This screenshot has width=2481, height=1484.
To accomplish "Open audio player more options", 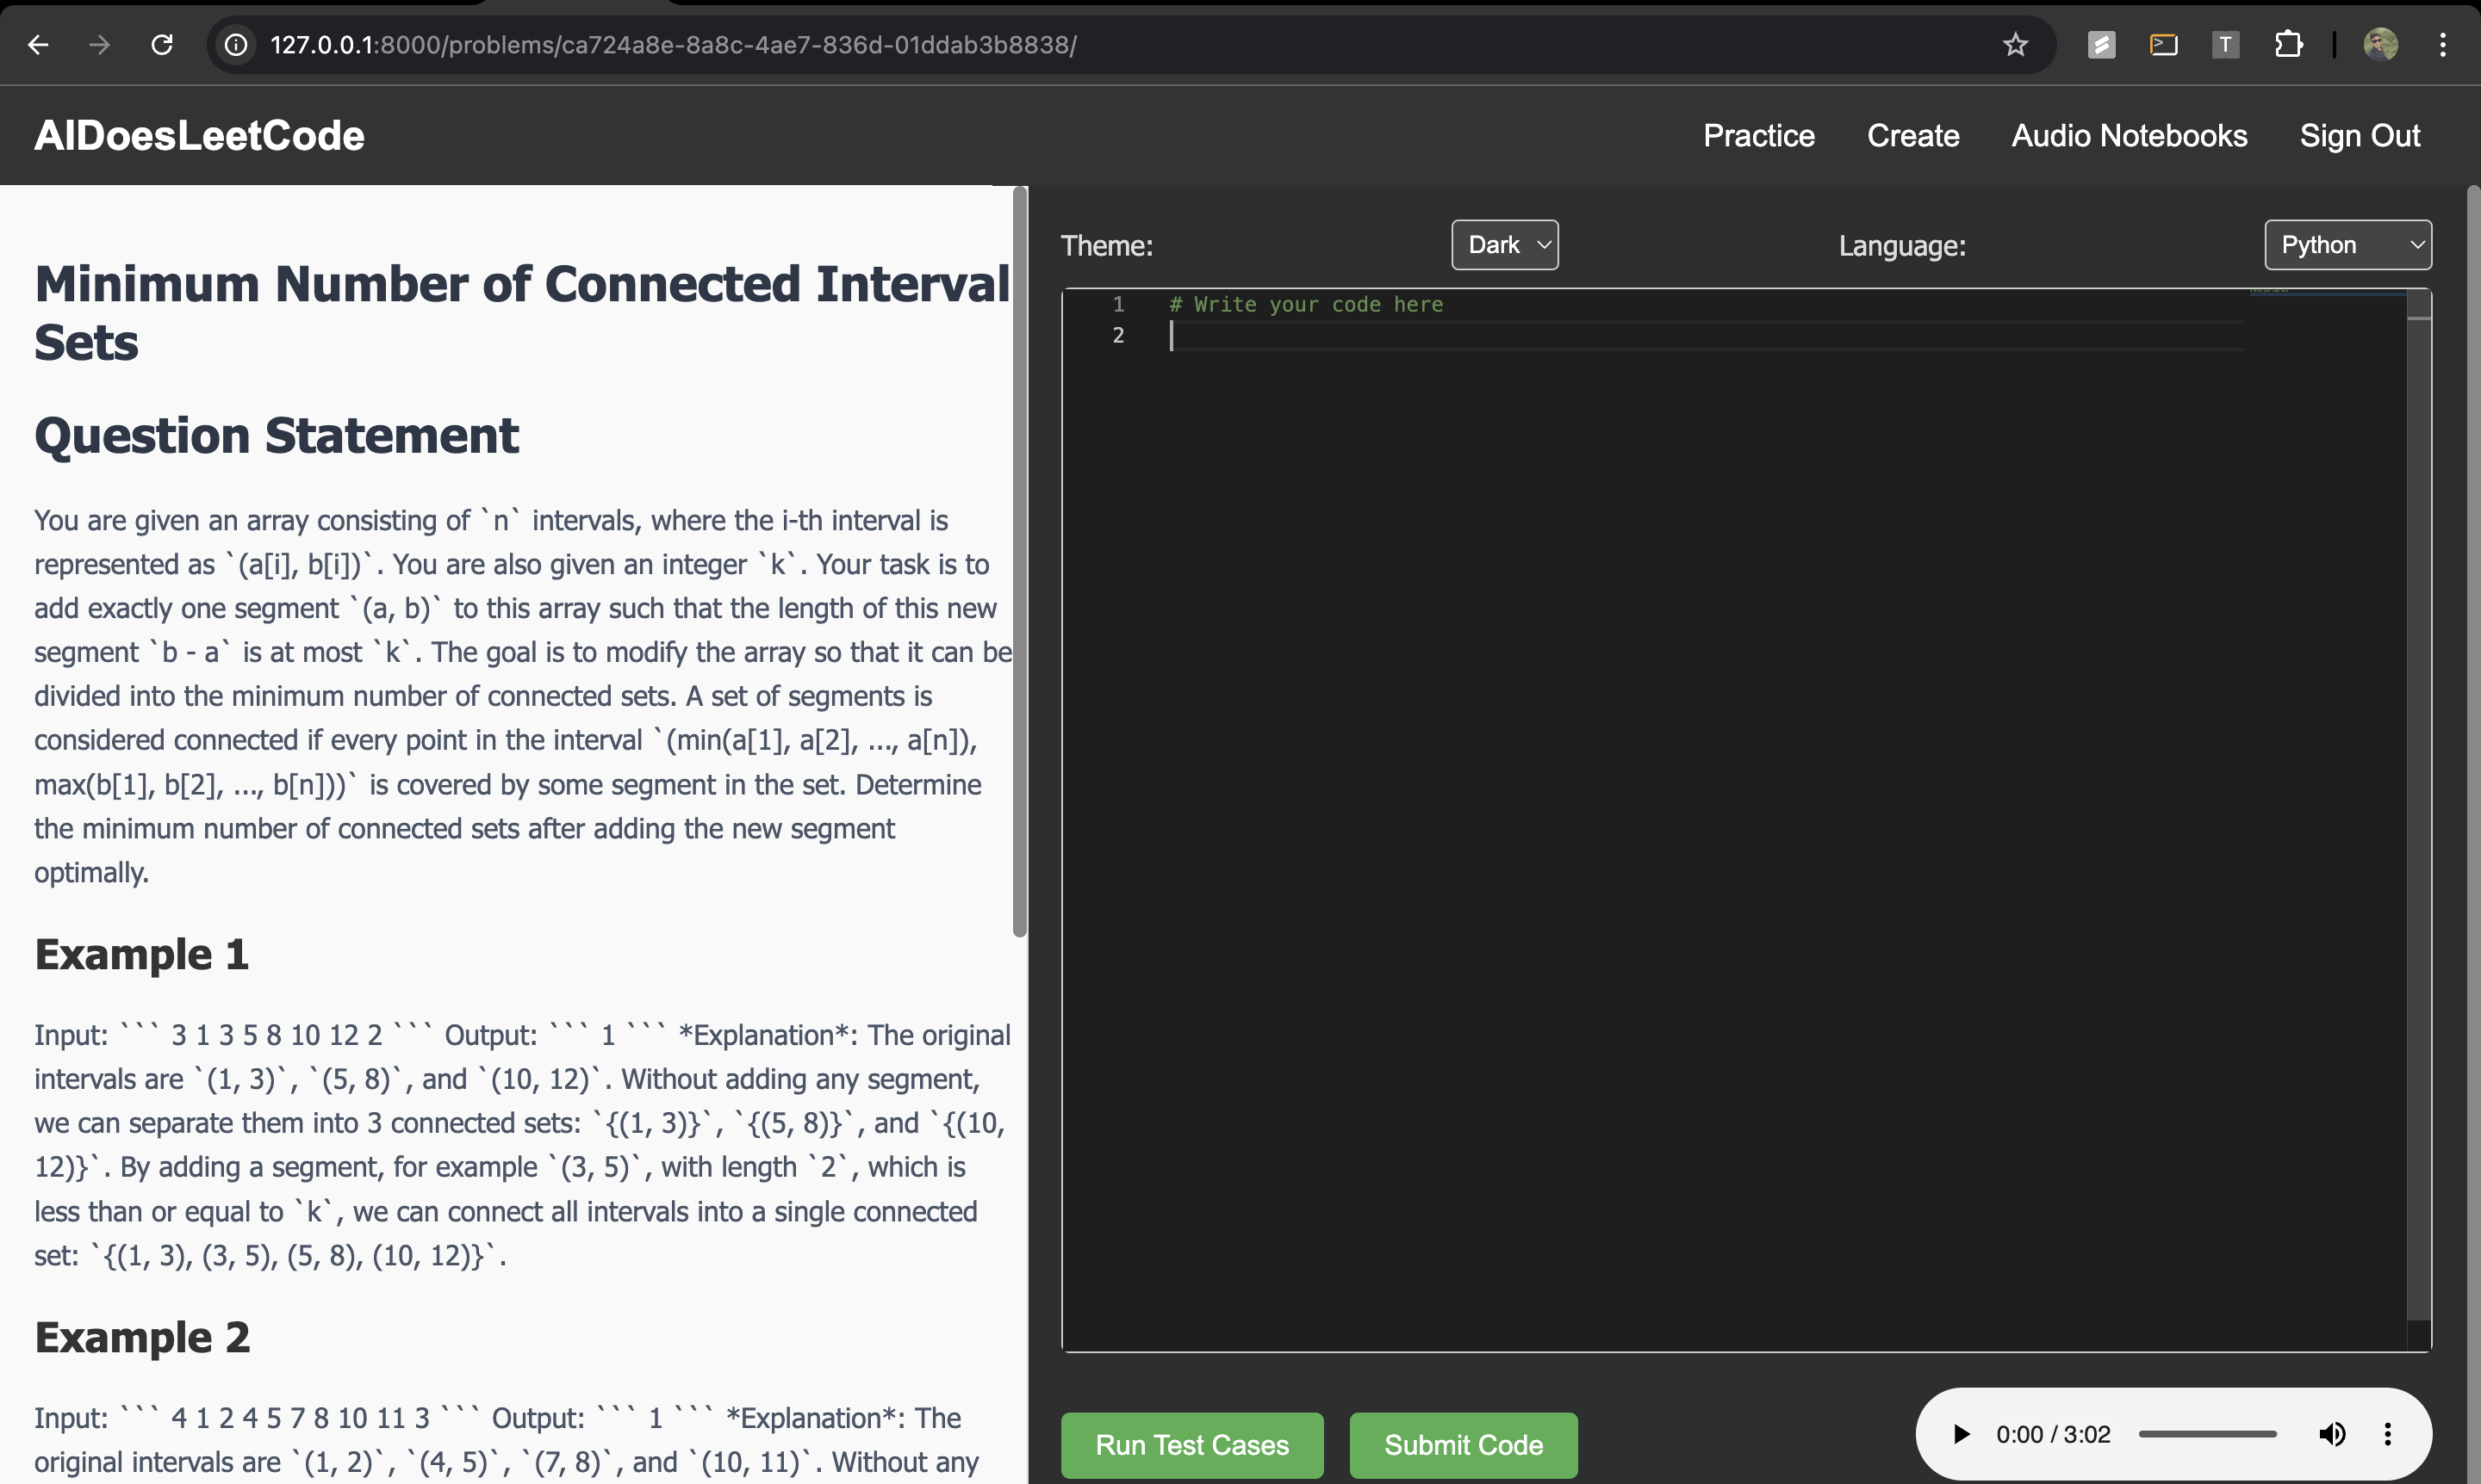I will coord(2388,1434).
